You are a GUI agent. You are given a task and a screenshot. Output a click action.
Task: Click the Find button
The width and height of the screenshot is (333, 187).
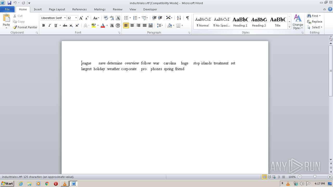312,16
